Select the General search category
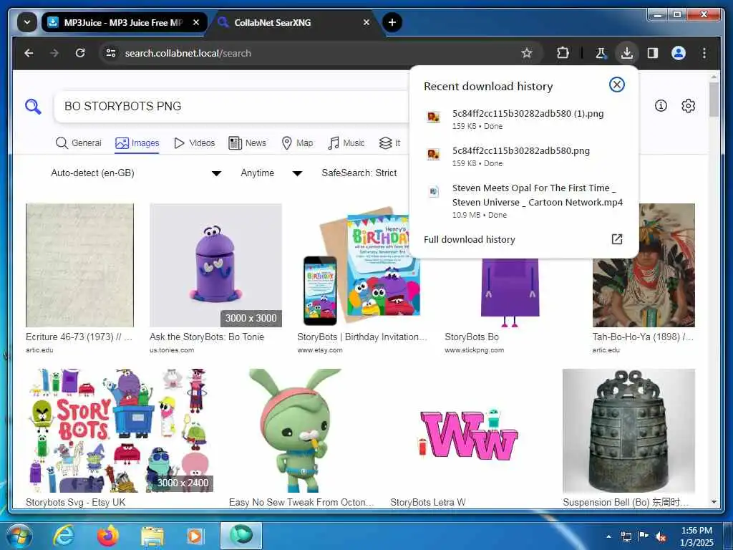The height and width of the screenshot is (550, 733). click(78, 143)
